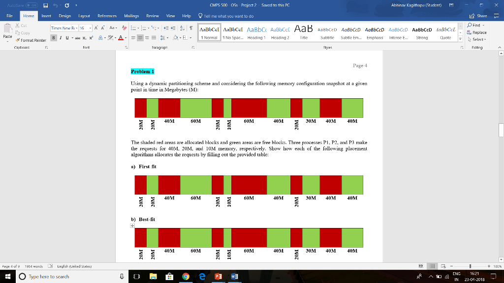Open the bullets list dropdown
The width and height of the screenshot is (504, 283).
(x=138, y=28)
